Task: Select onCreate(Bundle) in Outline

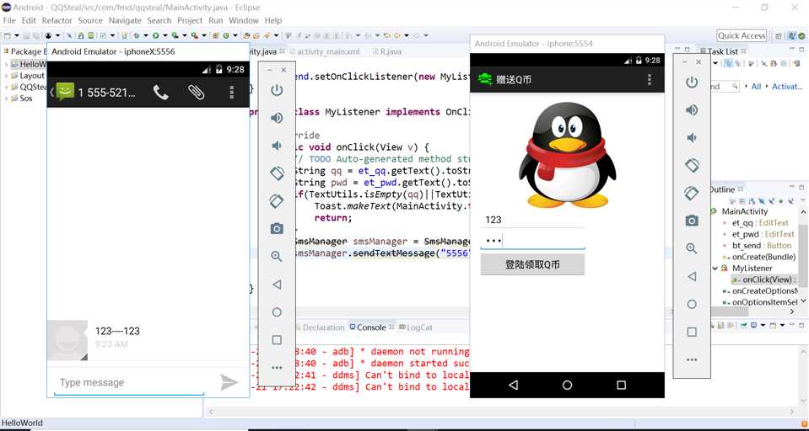Action: 763,257
